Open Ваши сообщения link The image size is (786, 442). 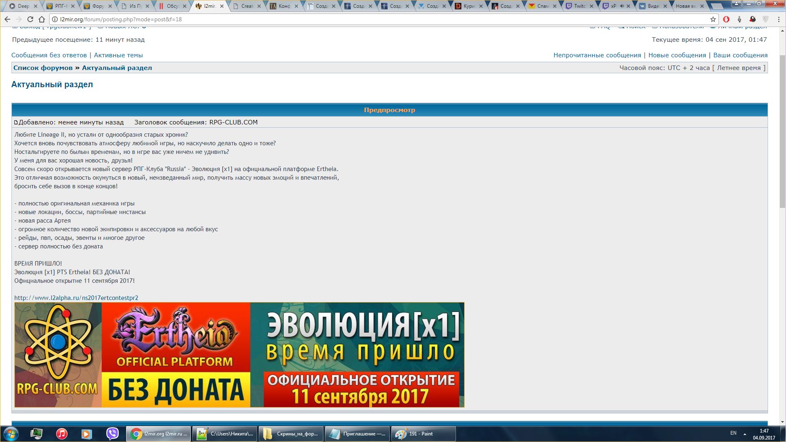pyautogui.click(x=740, y=55)
